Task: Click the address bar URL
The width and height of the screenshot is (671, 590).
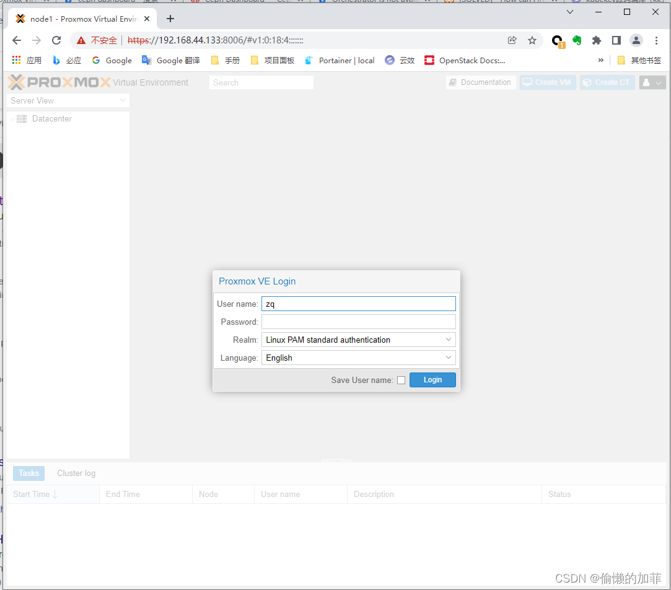Action: [x=215, y=40]
